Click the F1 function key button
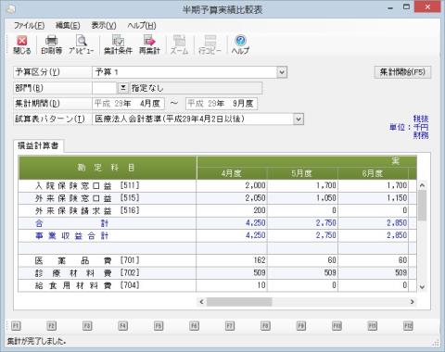Viewport: 445px width, 352px height. pyautogui.click(x=16, y=326)
